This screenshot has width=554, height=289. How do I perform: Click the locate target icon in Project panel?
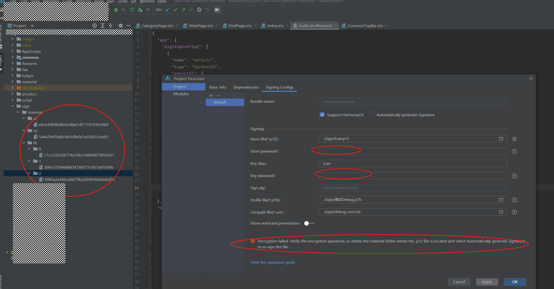coord(94,26)
